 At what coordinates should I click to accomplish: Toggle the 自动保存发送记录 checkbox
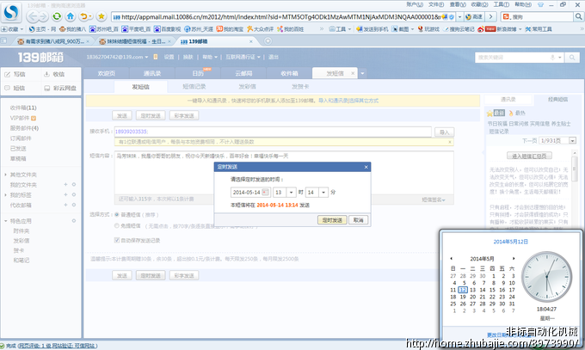(x=117, y=240)
